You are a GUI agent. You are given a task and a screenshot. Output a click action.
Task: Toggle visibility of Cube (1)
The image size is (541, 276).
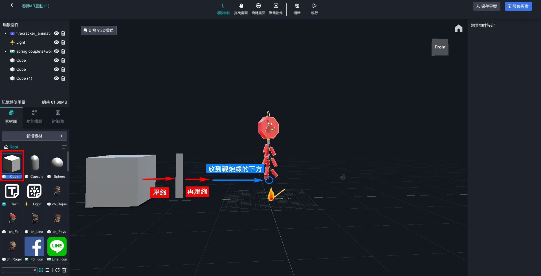tap(56, 78)
